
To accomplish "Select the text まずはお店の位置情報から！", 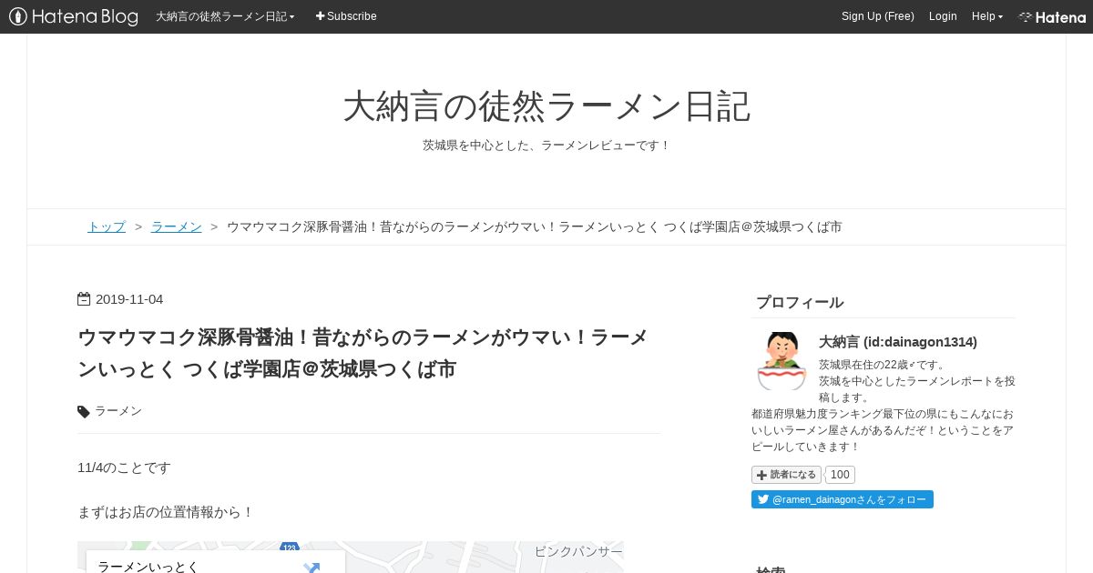I will coord(166,512).
